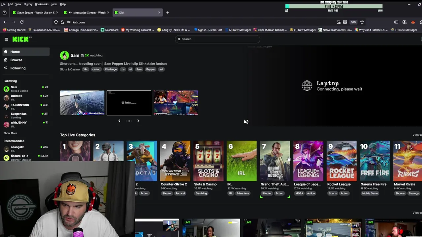
Task: Open the Dashboard bookmark
Action: [x=109, y=30]
